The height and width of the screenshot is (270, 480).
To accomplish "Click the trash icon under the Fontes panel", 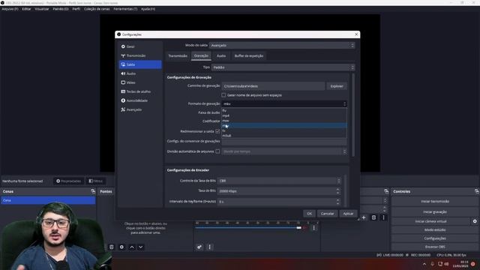I will coord(112,247).
